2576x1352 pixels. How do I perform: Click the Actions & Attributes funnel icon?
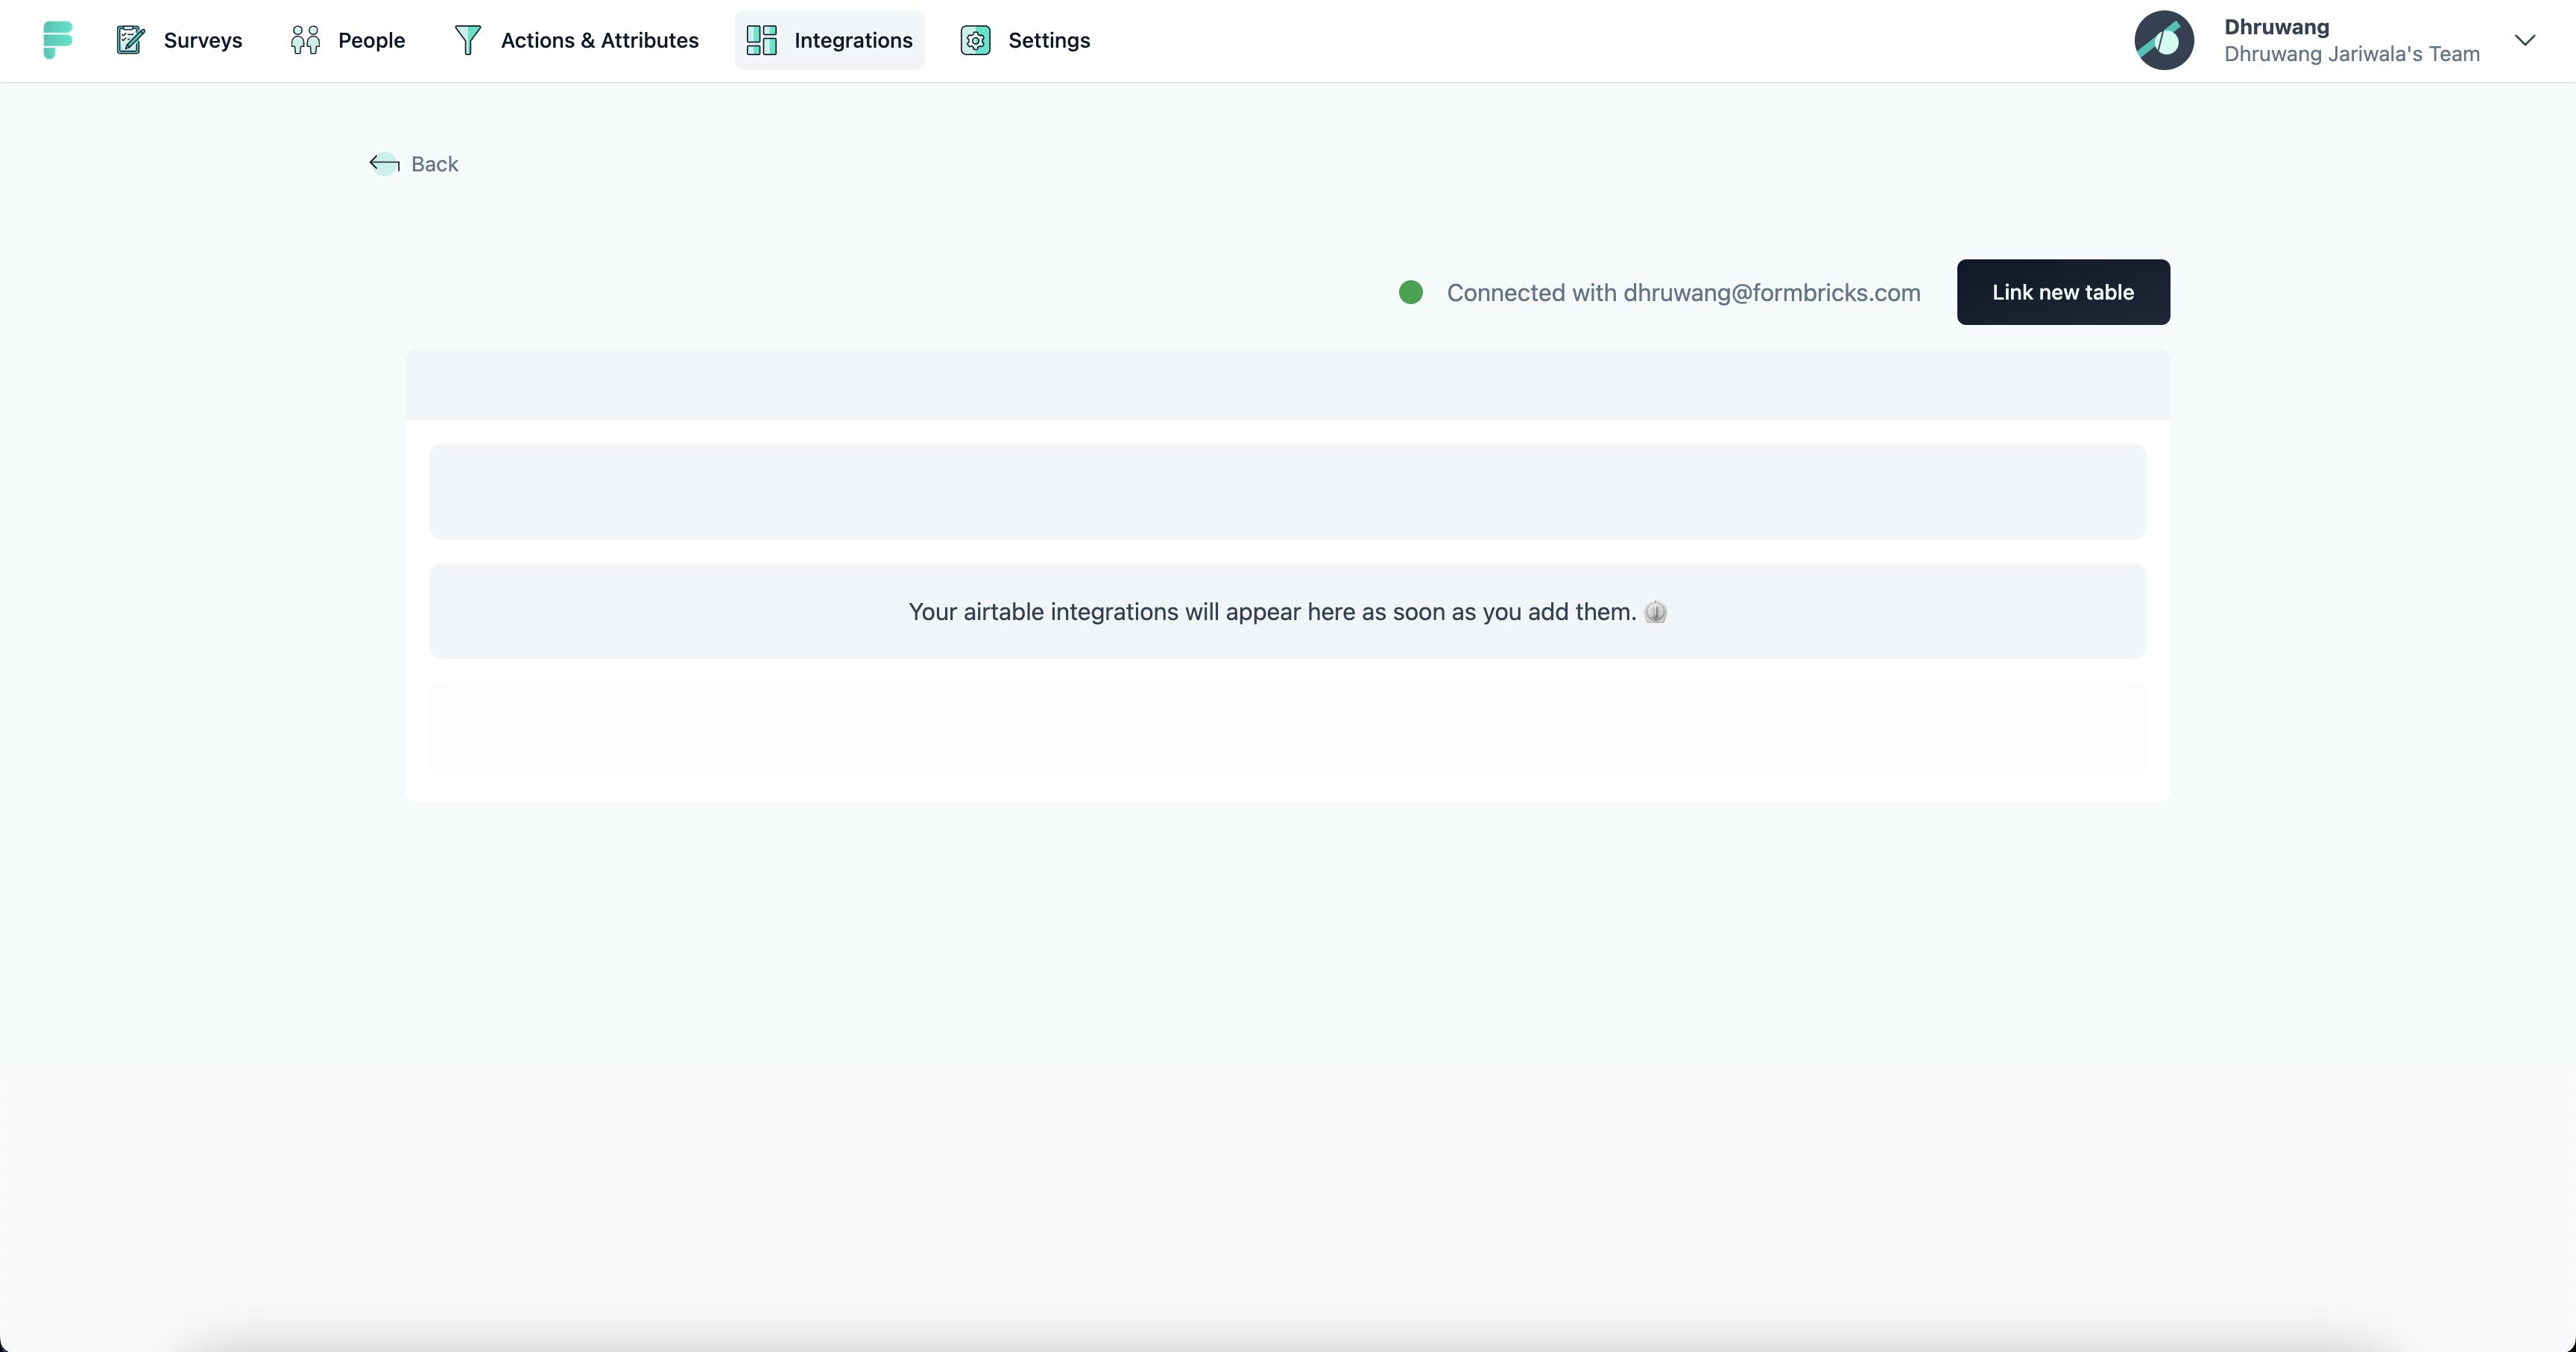468,40
